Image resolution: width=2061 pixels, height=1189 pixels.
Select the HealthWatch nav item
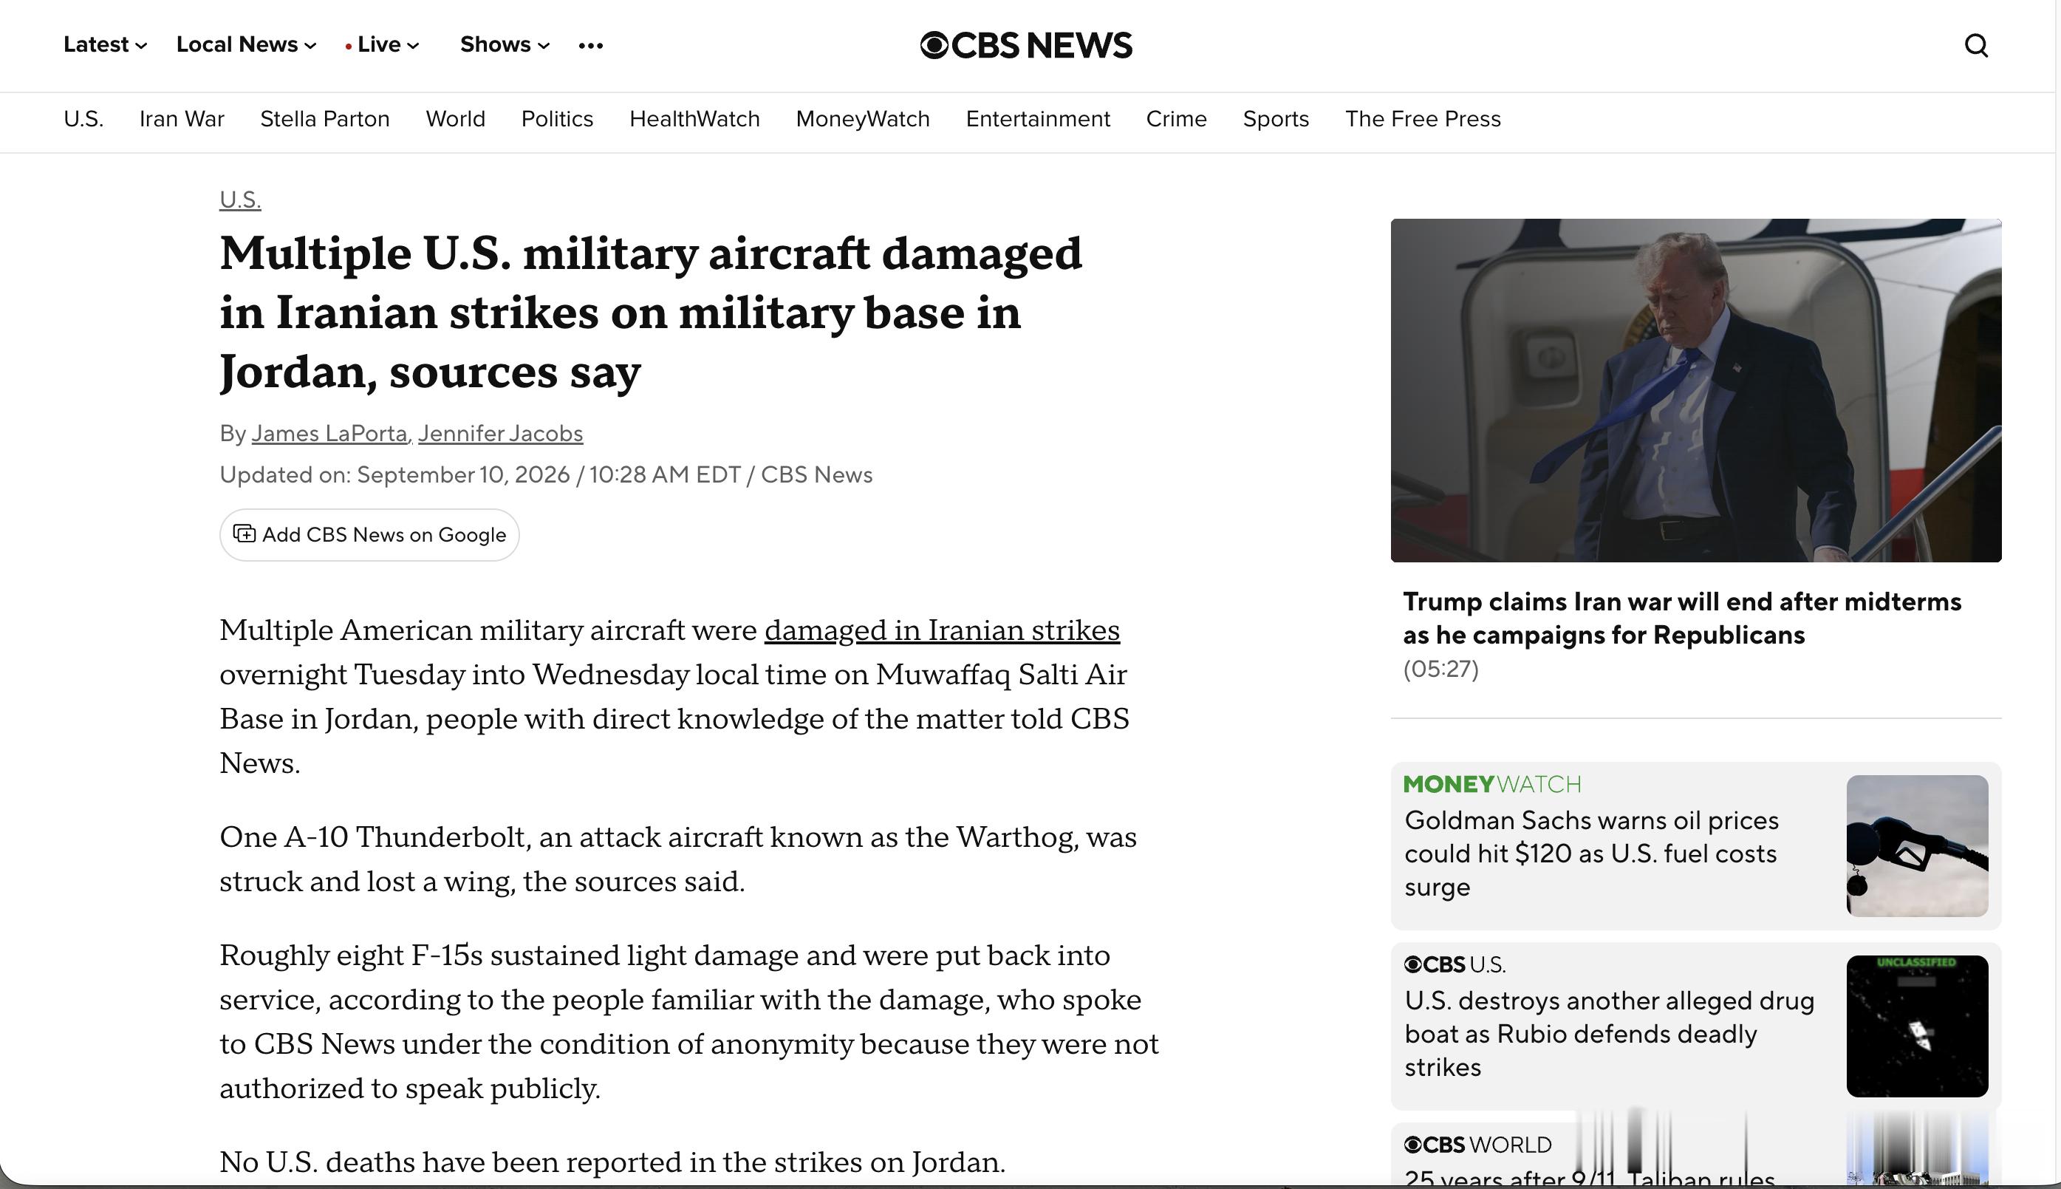pyautogui.click(x=694, y=119)
